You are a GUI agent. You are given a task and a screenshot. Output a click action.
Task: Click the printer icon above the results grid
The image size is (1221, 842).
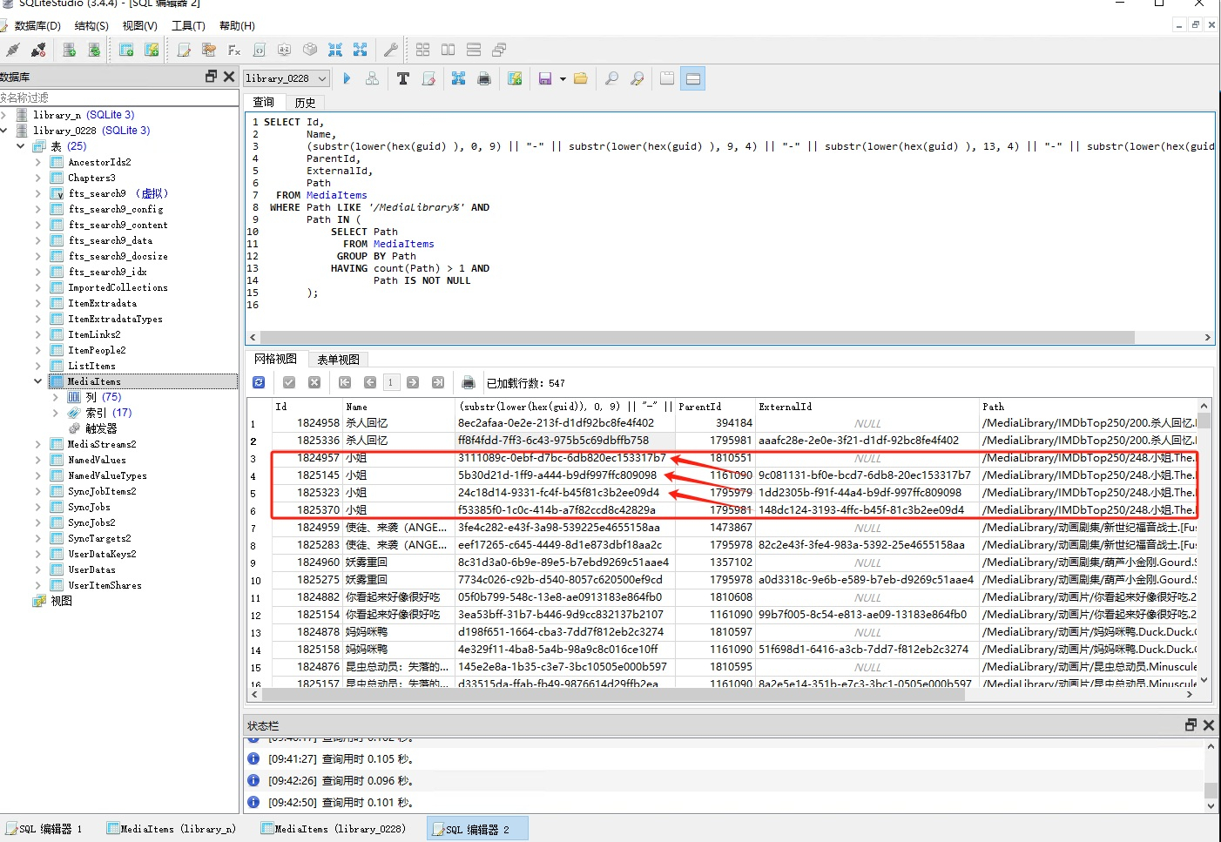pos(469,382)
